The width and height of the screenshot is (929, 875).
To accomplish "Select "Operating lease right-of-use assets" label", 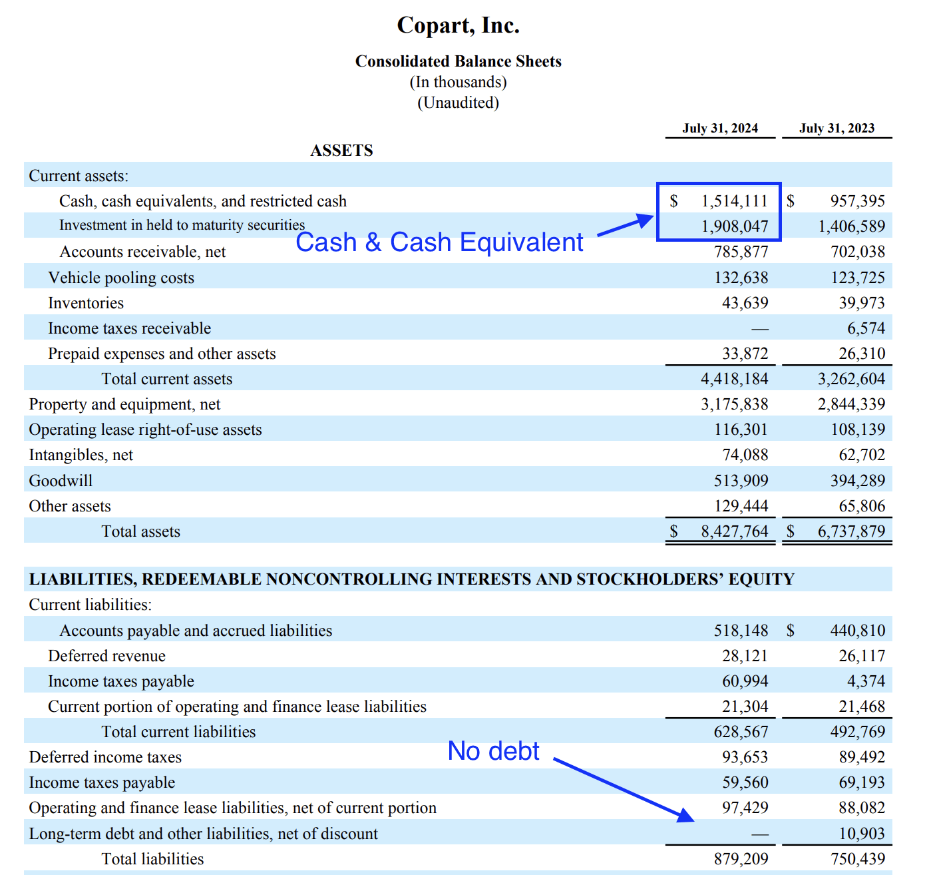I will (145, 430).
